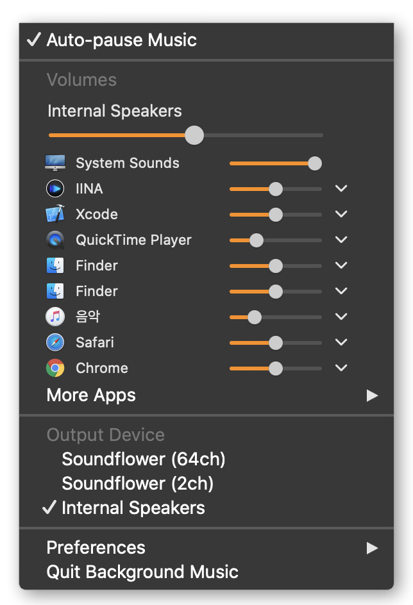
Task: Choose Quit Background Music
Action: [206, 572]
